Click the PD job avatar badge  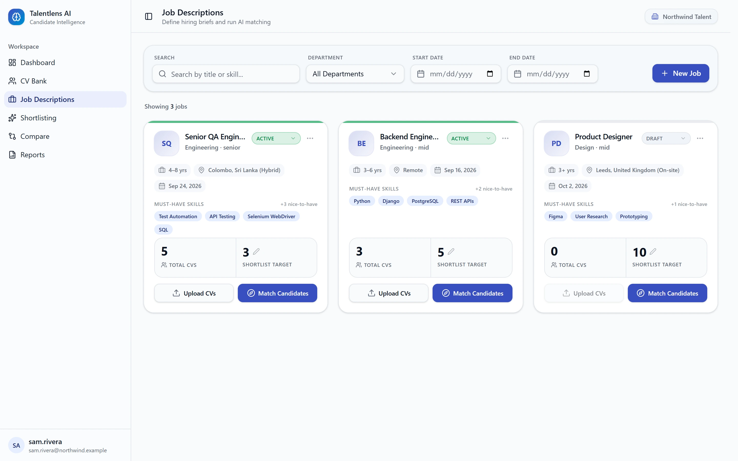(556, 143)
